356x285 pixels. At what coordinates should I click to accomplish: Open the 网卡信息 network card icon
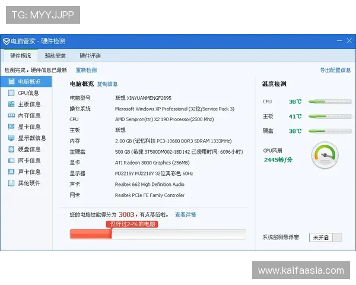[11, 161]
